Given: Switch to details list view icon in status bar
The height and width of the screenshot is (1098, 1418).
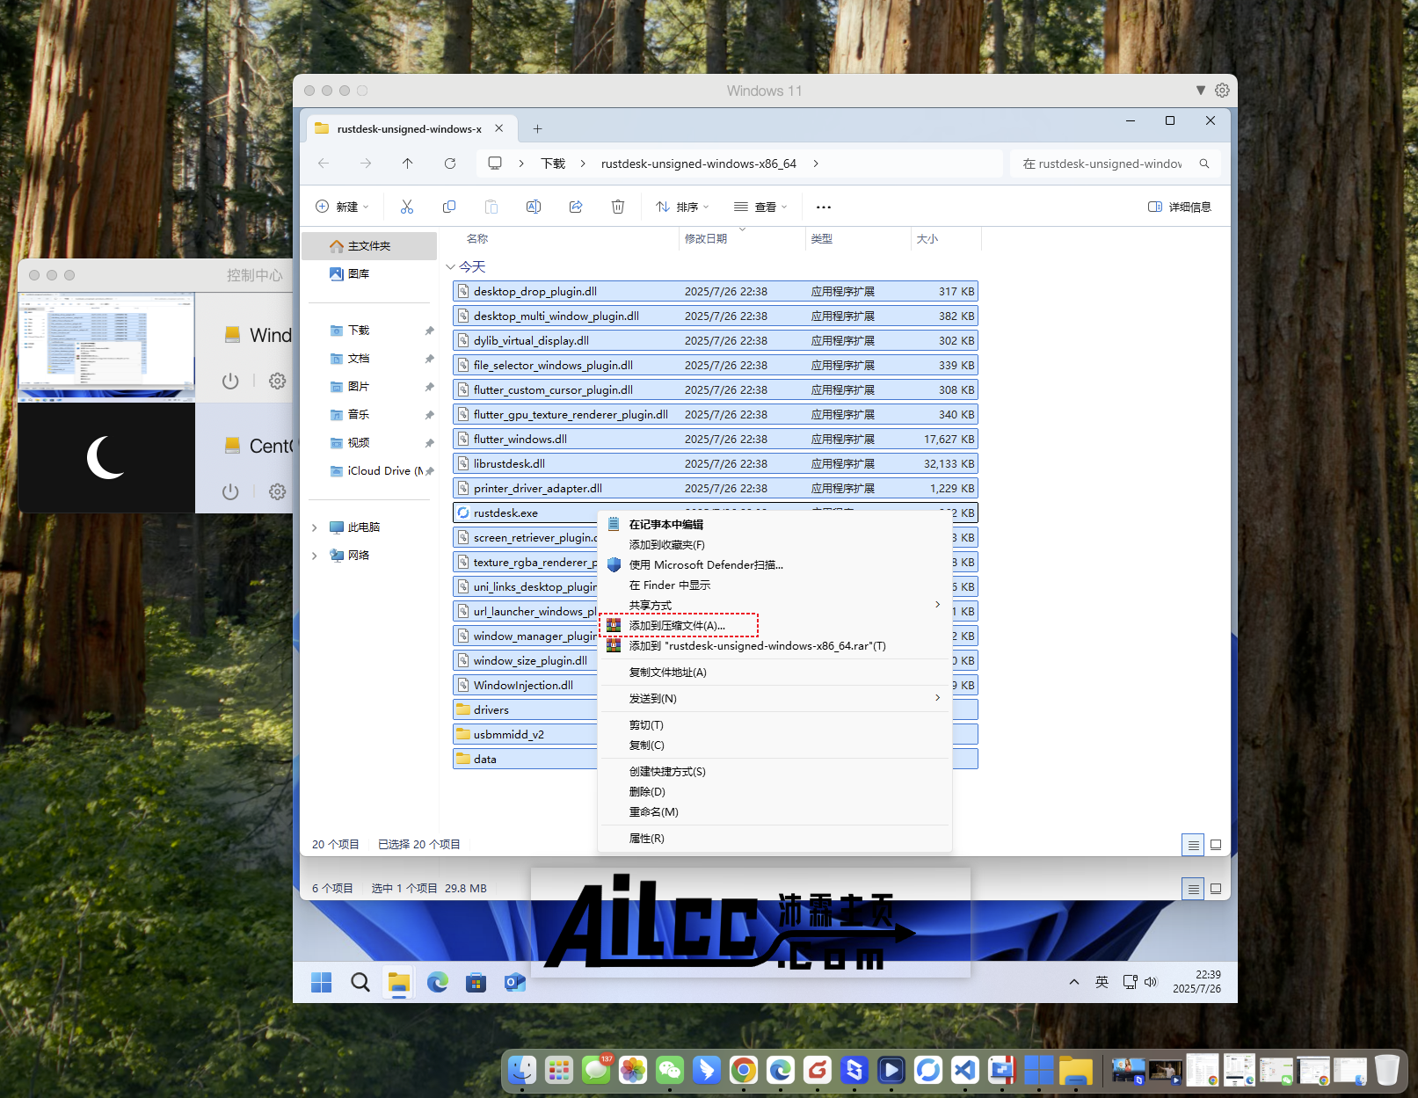Looking at the screenshot, I should click(x=1193, y=845).
